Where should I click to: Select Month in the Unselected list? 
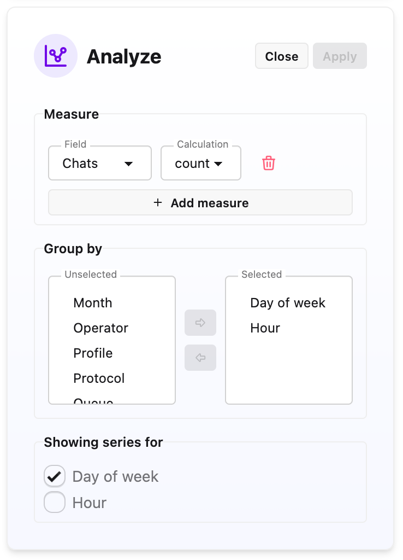93,303
